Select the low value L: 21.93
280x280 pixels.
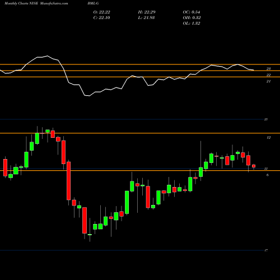click(146, 18)
